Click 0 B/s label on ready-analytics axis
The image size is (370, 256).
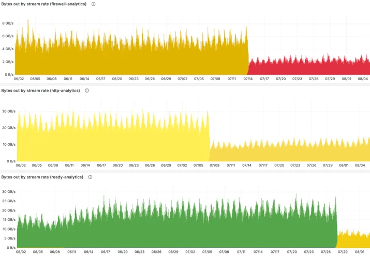11,248
